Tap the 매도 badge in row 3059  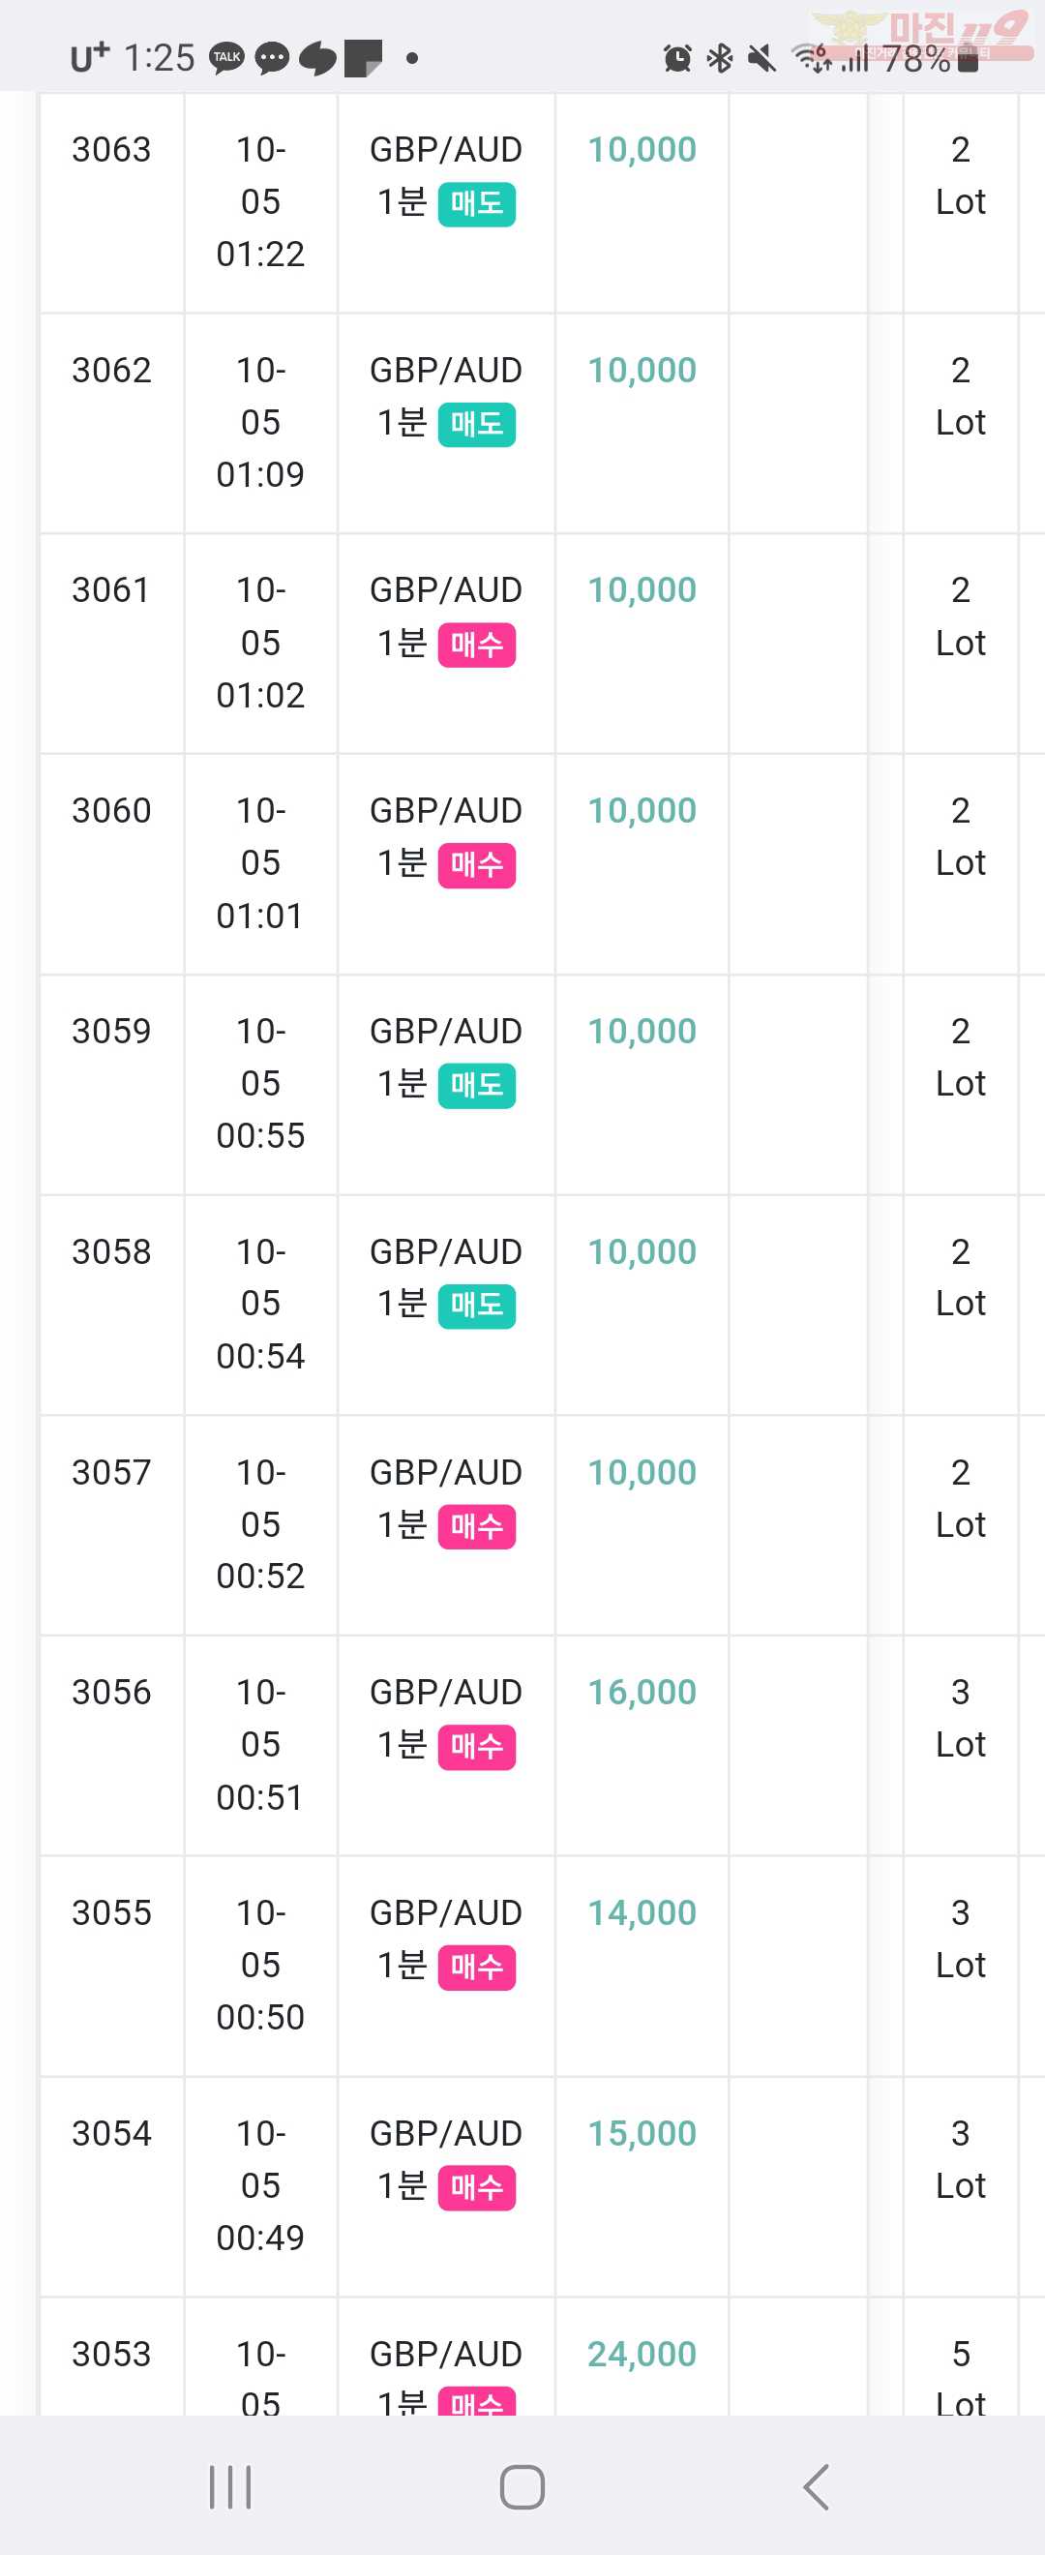pos(477,1086)
